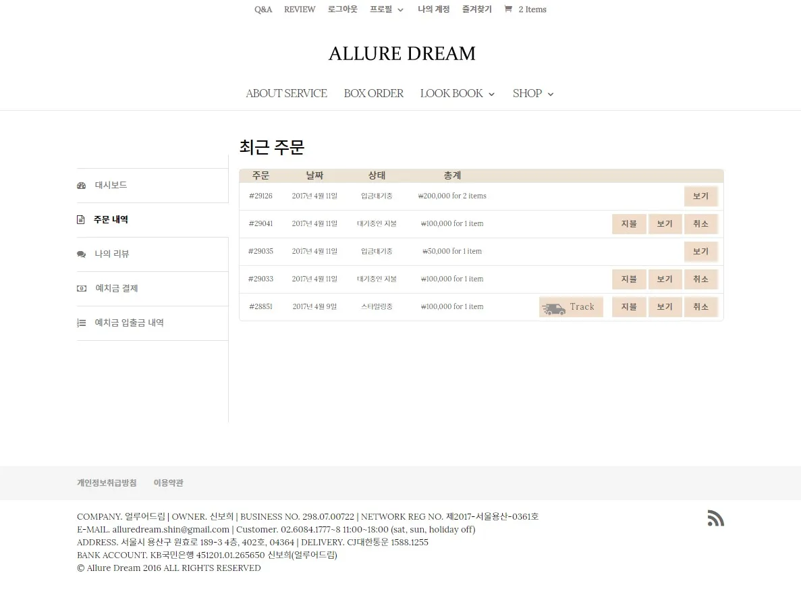The width and height of the screenshot is (801, 602).
Task: Pay for order #29033 with 지불
Action: (629, 279)
